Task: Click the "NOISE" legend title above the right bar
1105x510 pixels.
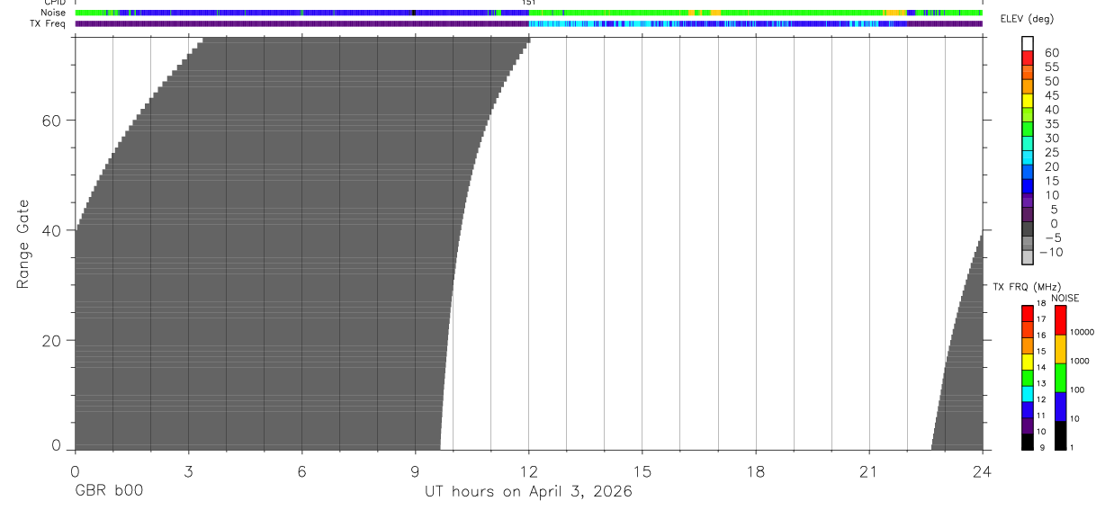Action: 1065,298
